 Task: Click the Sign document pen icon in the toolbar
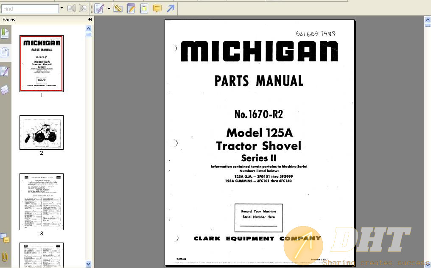click(99, 8)
